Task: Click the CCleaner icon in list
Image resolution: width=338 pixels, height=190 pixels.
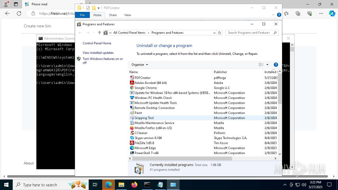Action: [x=132, y=133]
